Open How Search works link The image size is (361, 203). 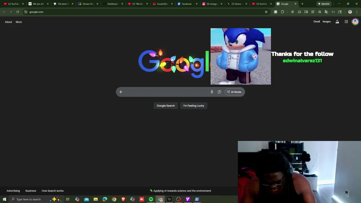pos(53,191)
